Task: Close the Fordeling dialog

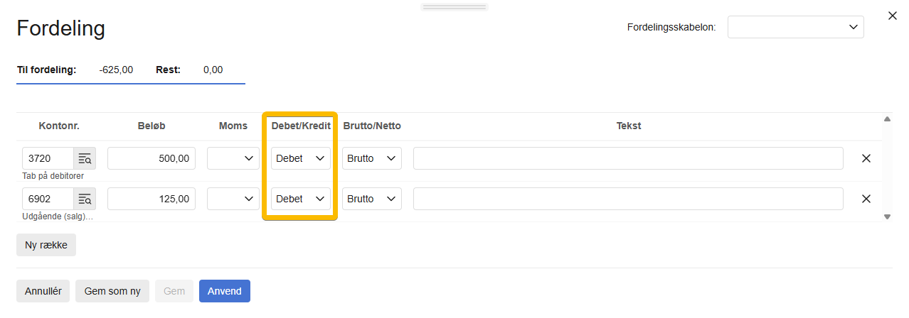Action: coord(893,16)
